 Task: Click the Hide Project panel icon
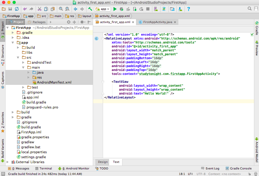coord(89,22)
